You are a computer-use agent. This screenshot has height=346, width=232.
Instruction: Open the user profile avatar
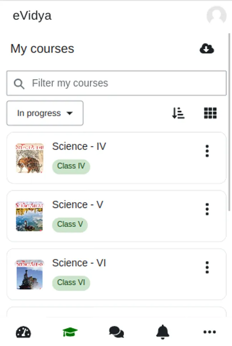tap(216, 16)
